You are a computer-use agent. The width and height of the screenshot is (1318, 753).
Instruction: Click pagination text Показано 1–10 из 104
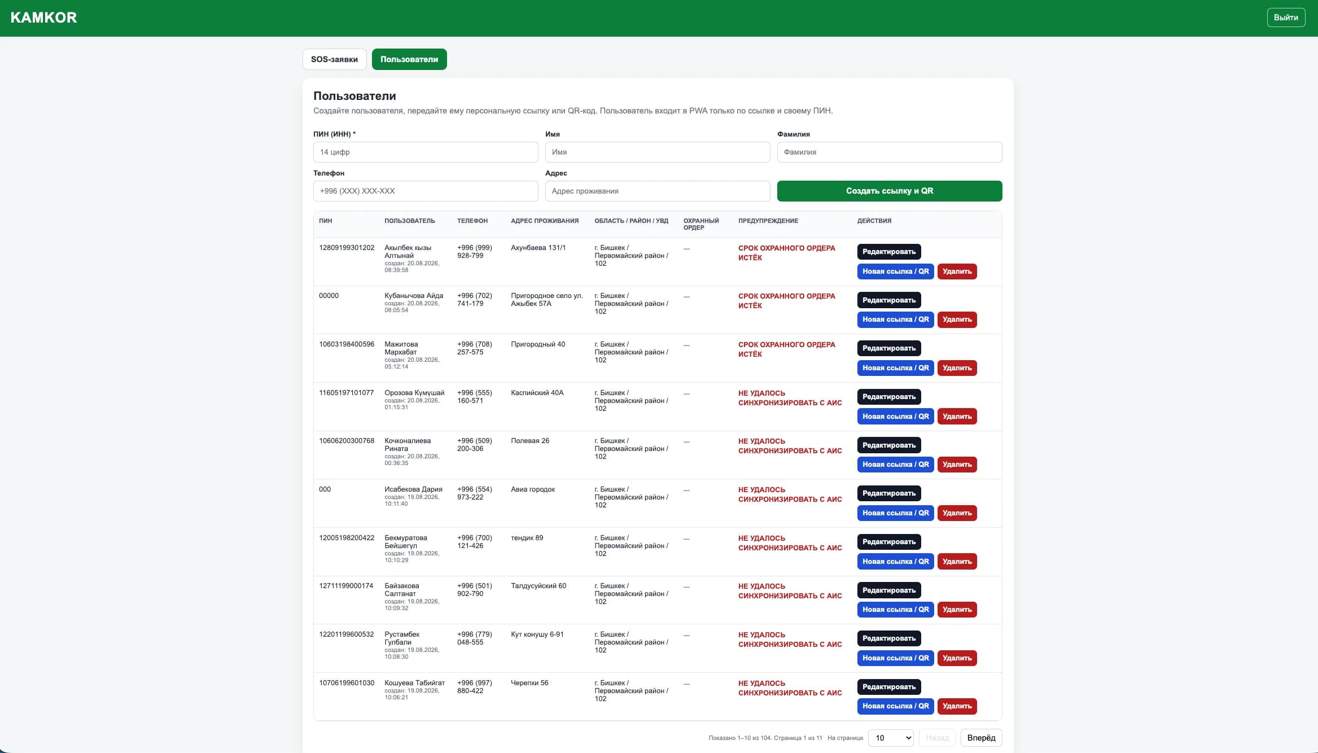point(740,738)
